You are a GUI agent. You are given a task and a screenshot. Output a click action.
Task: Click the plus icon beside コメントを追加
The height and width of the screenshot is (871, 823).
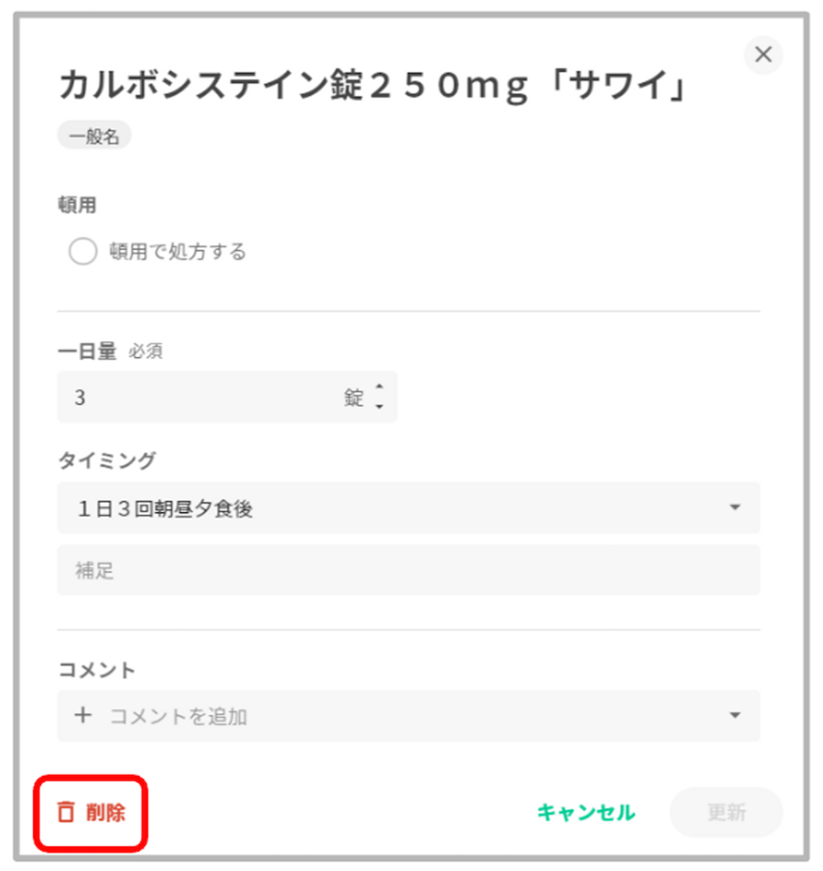[x=83, y=715]
